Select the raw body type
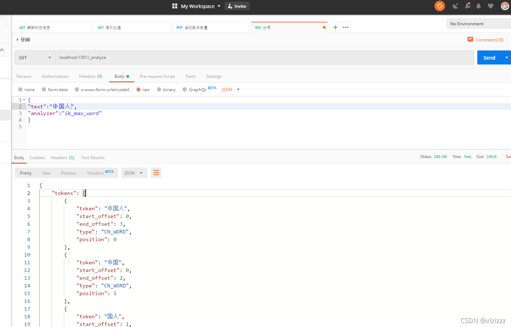This screenshot has height=327, width=511. [139, 89]
